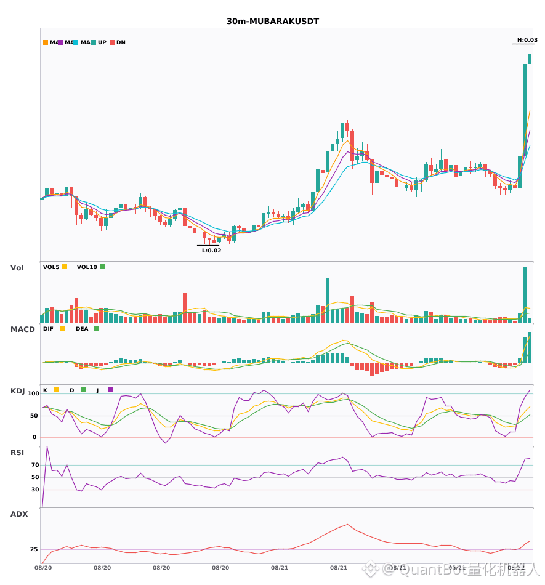
Task: Click the yellow VOL5 legend swatch
Action: click(x=65, y=267)
